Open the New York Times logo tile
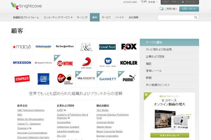211x140 pixels. click(65, 47)
